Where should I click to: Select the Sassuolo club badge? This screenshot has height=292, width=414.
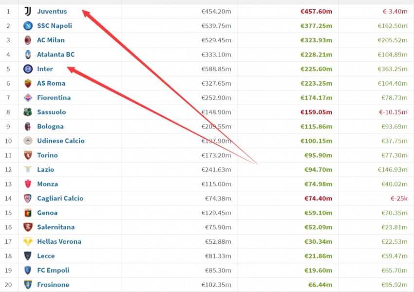click(27, 112)
